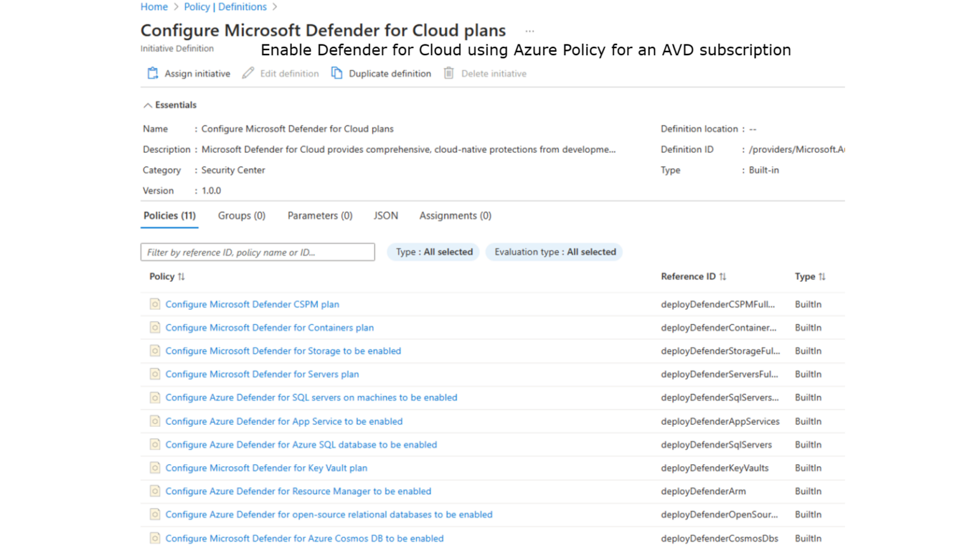Collapse the Essentials section

(x=169, y=105)
